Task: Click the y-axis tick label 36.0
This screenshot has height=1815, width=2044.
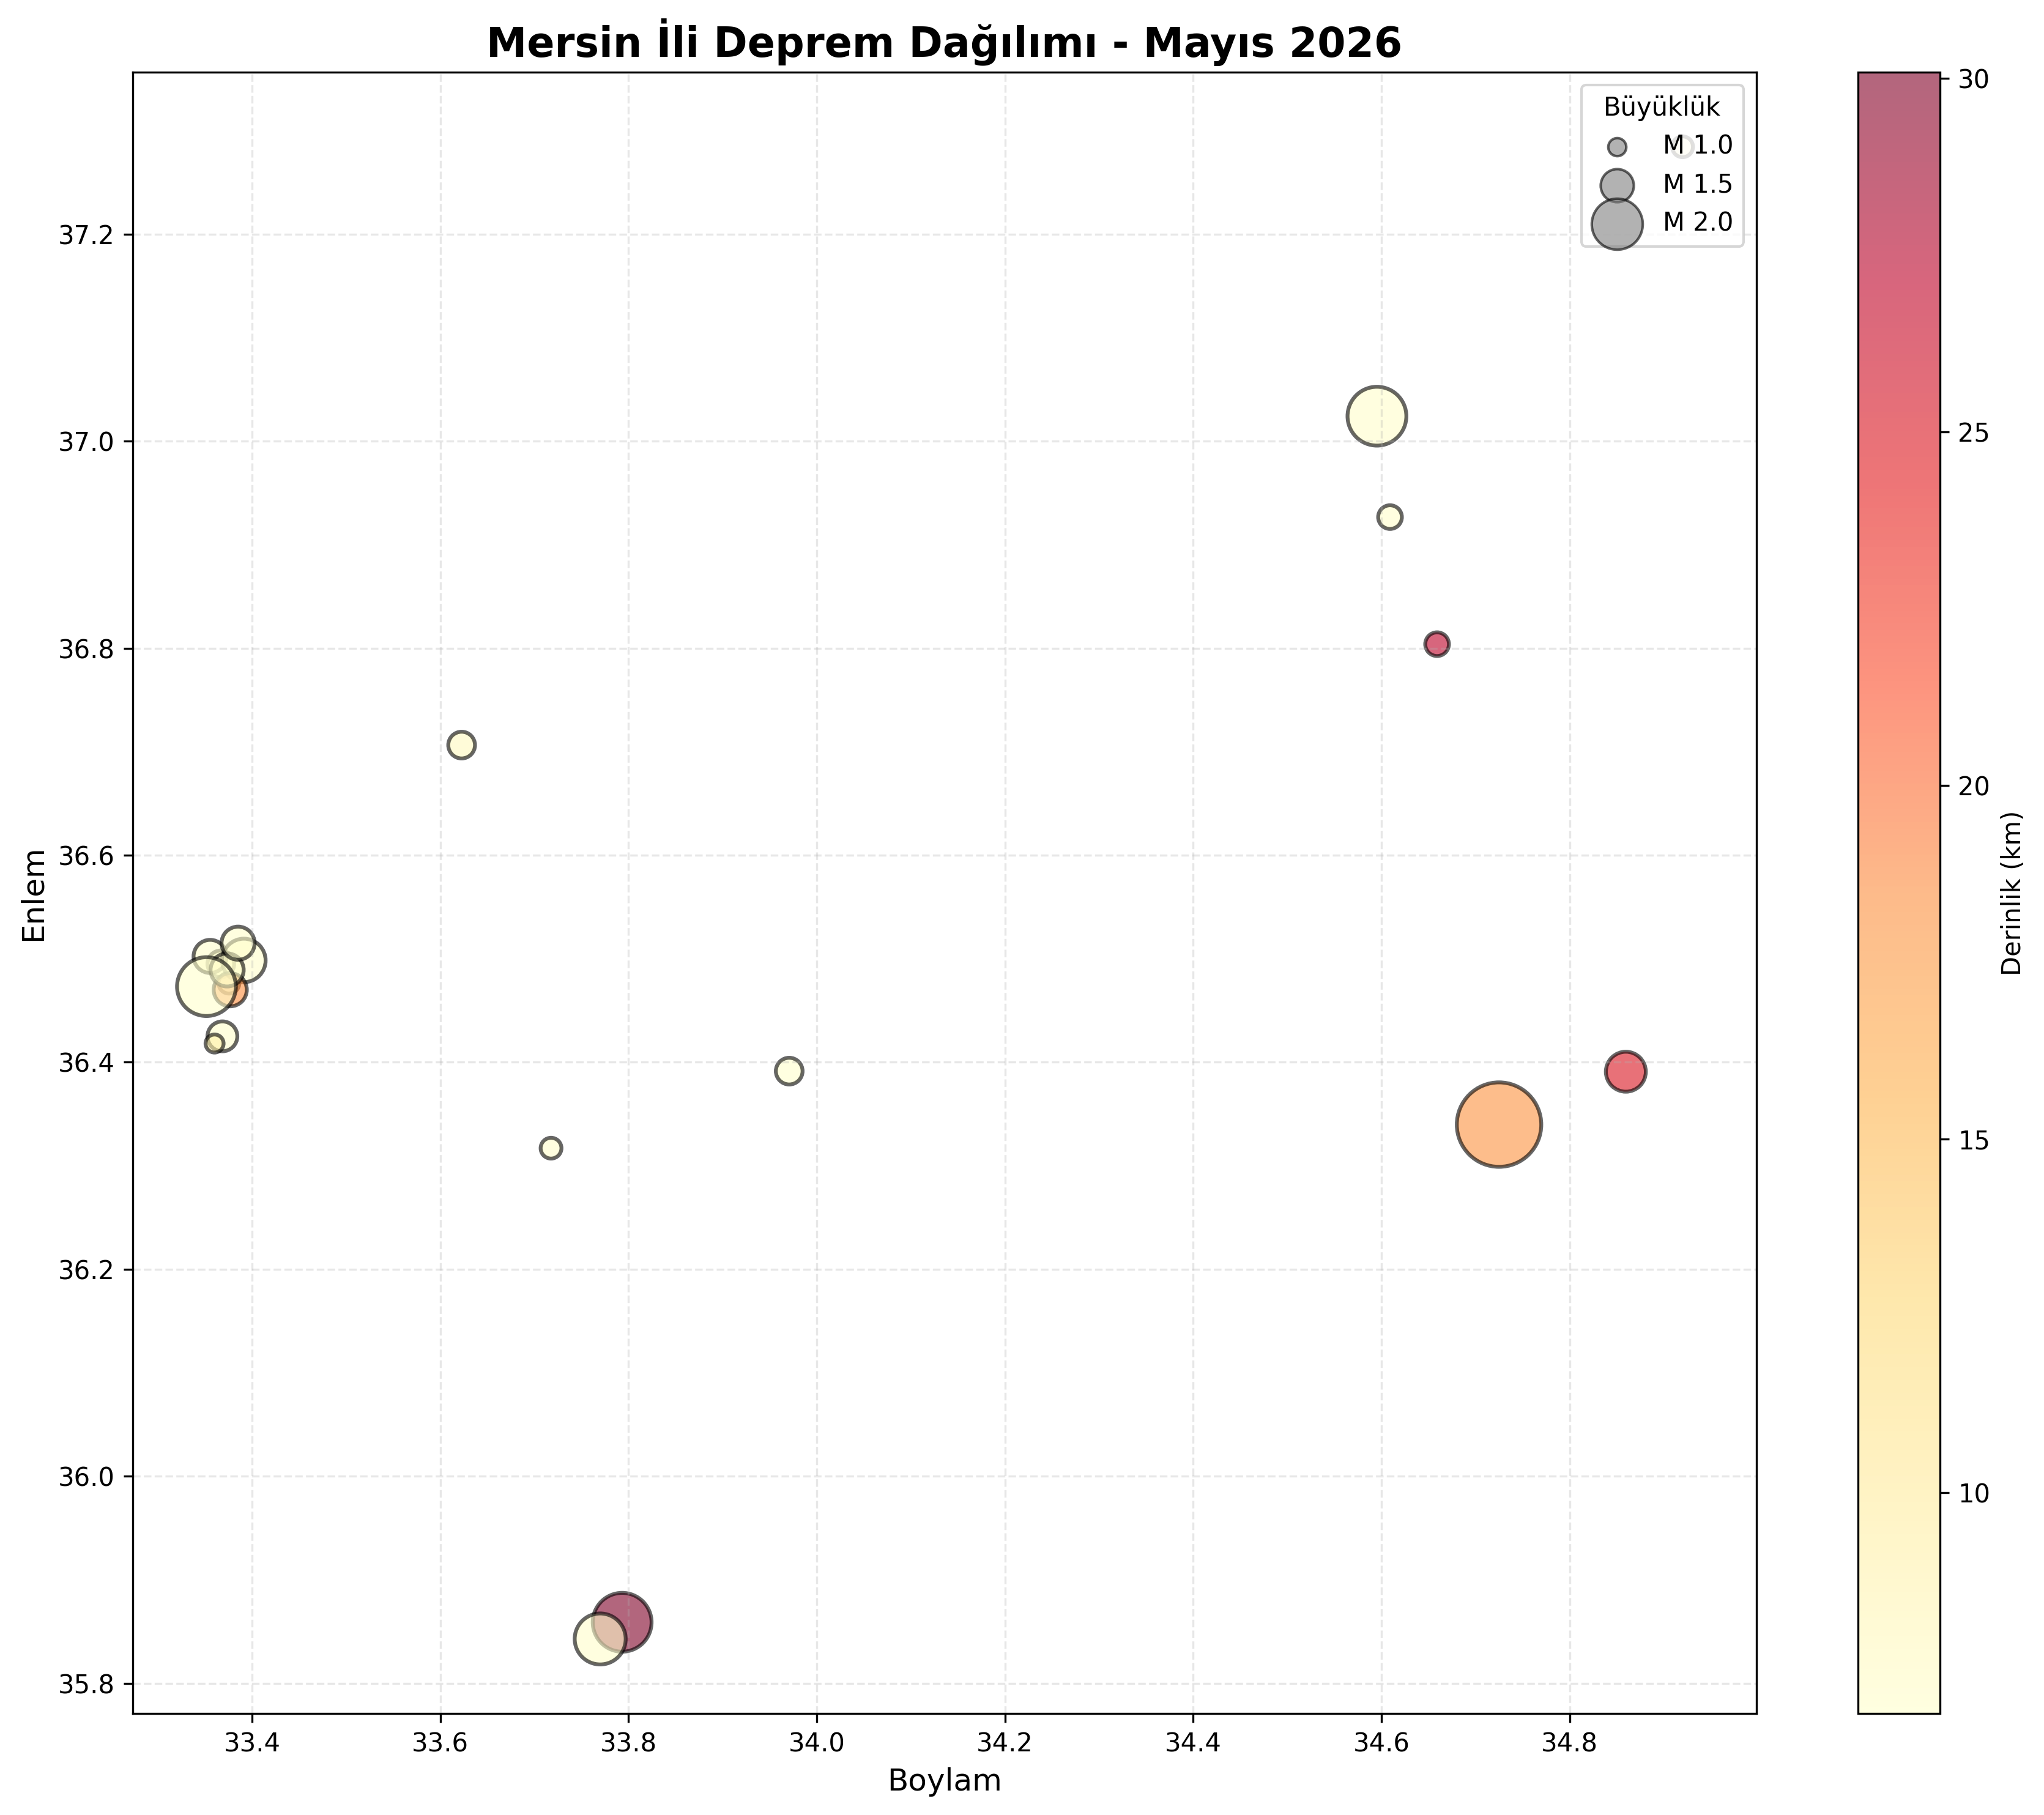Action: coord(86,1477)
